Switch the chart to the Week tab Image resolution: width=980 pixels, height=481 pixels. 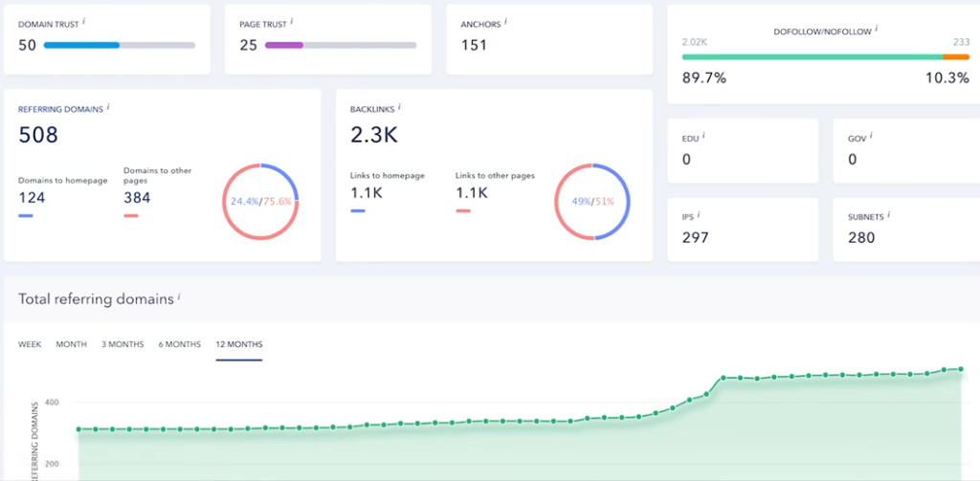pyautogui.click(x=30, y=344)
